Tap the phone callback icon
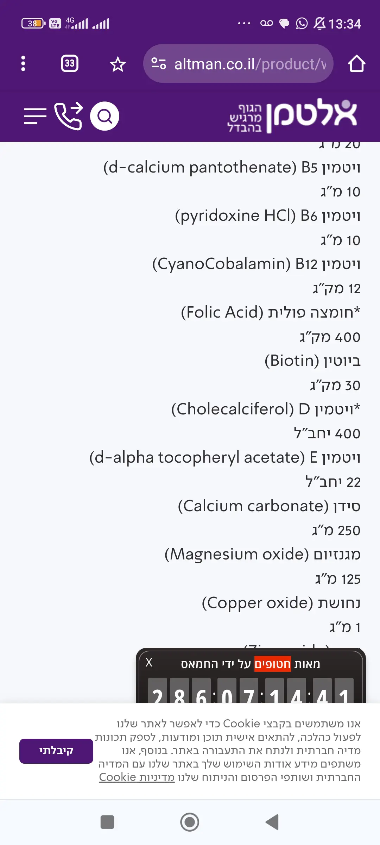The height and width of the screenshot is (845, 380). tap(69, 116)
